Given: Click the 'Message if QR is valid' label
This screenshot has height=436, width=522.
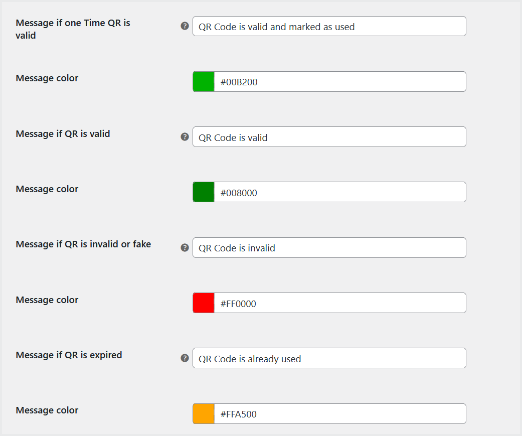Looking at the screenshot, I should (63, 134).
